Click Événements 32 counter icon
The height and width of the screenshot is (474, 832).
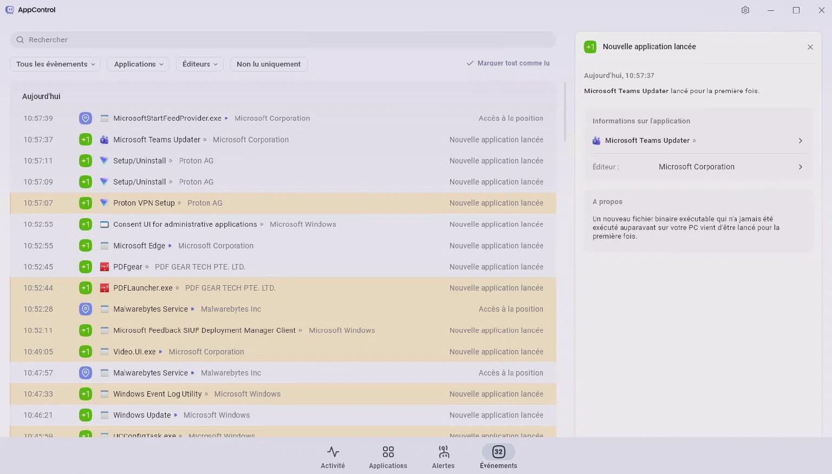click(498, 452)
